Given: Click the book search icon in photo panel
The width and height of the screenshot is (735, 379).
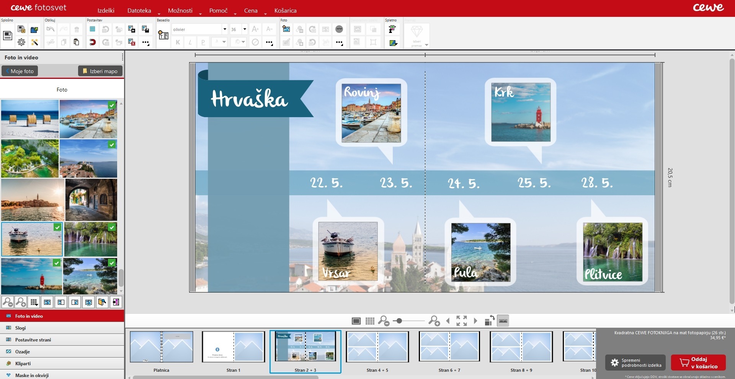Looking at the screenshot, I should pos(102,302).
